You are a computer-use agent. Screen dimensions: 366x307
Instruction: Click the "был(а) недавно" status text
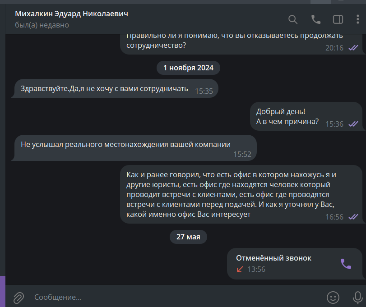coord(42,25)
